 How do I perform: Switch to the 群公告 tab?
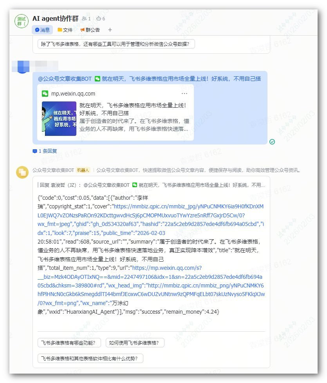pos(90,30)
